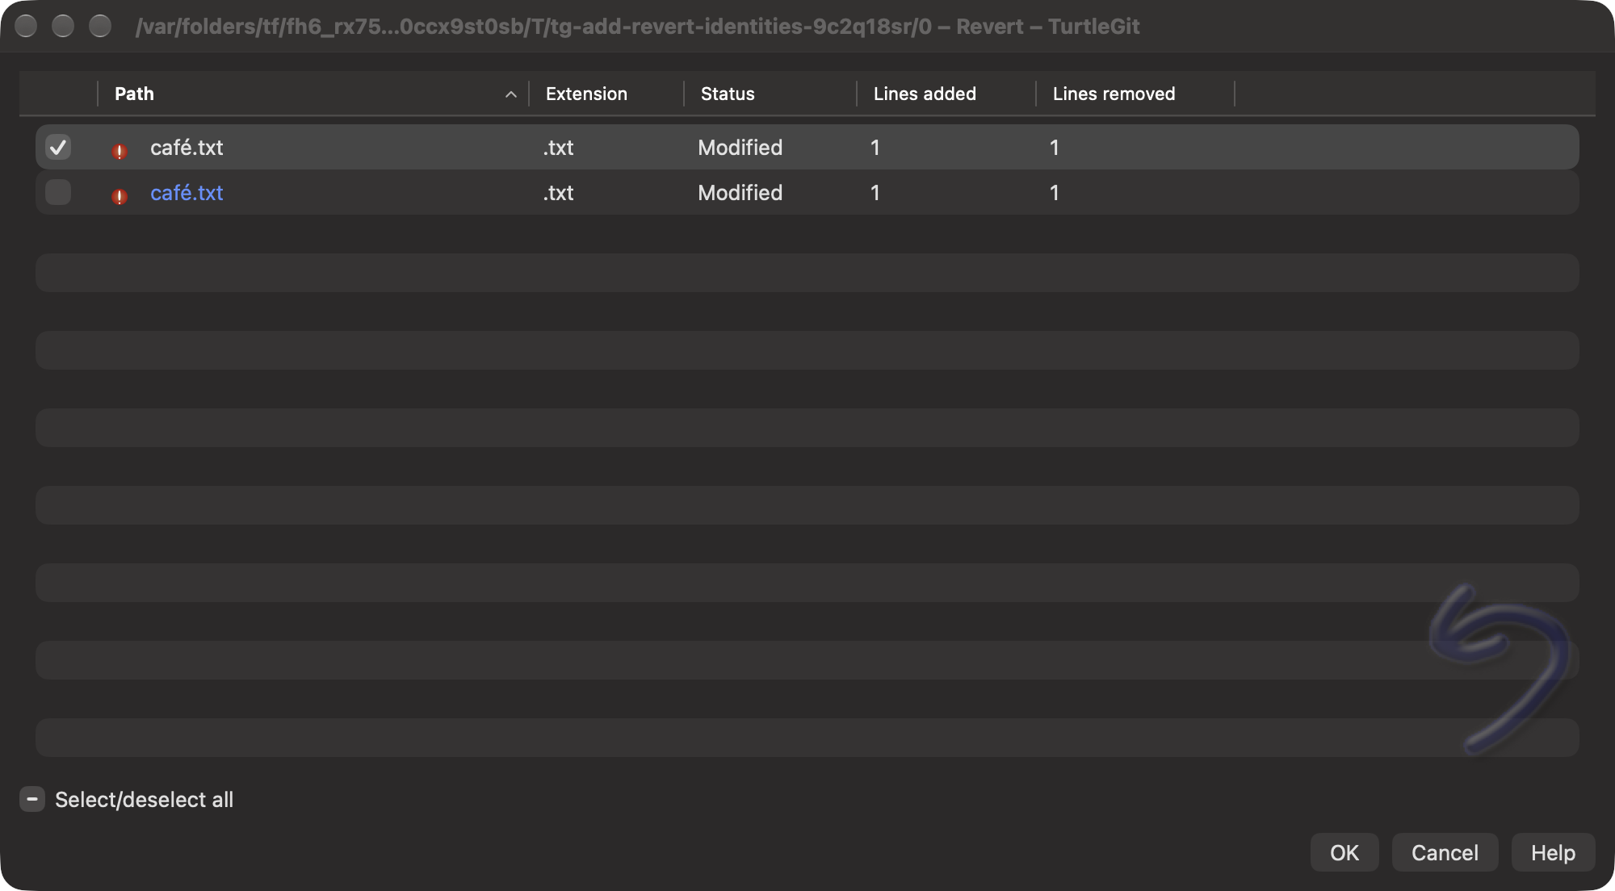Click Modified status in the blue café.txt row
This screenshot has width=1615, height=891.
click(740, 193)
